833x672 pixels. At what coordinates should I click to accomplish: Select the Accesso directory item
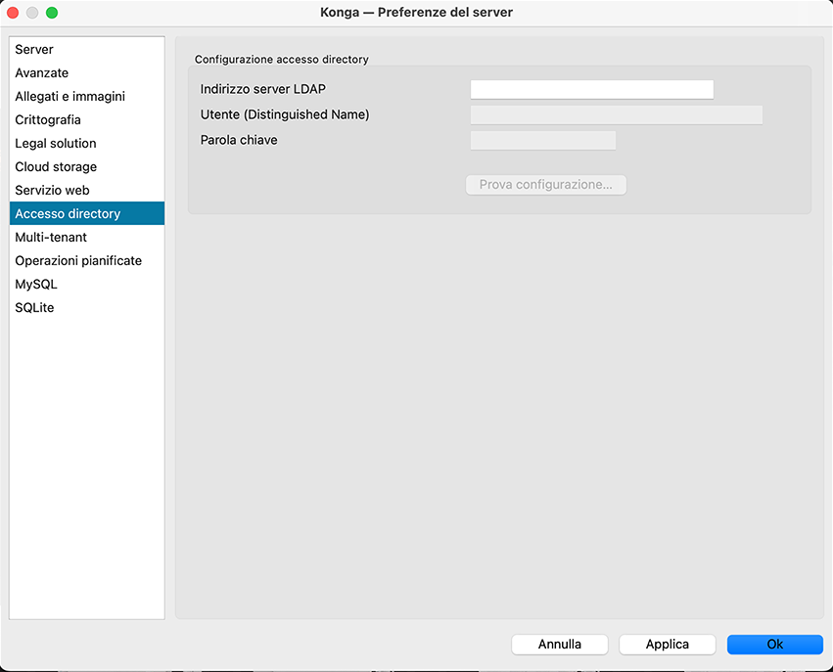[x=68, y=214]
